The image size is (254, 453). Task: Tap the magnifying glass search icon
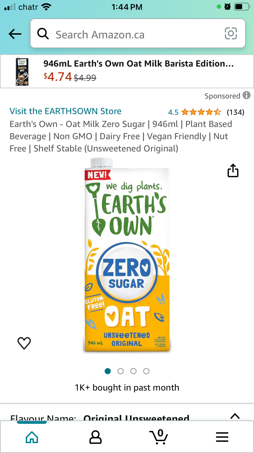point(43,34)
